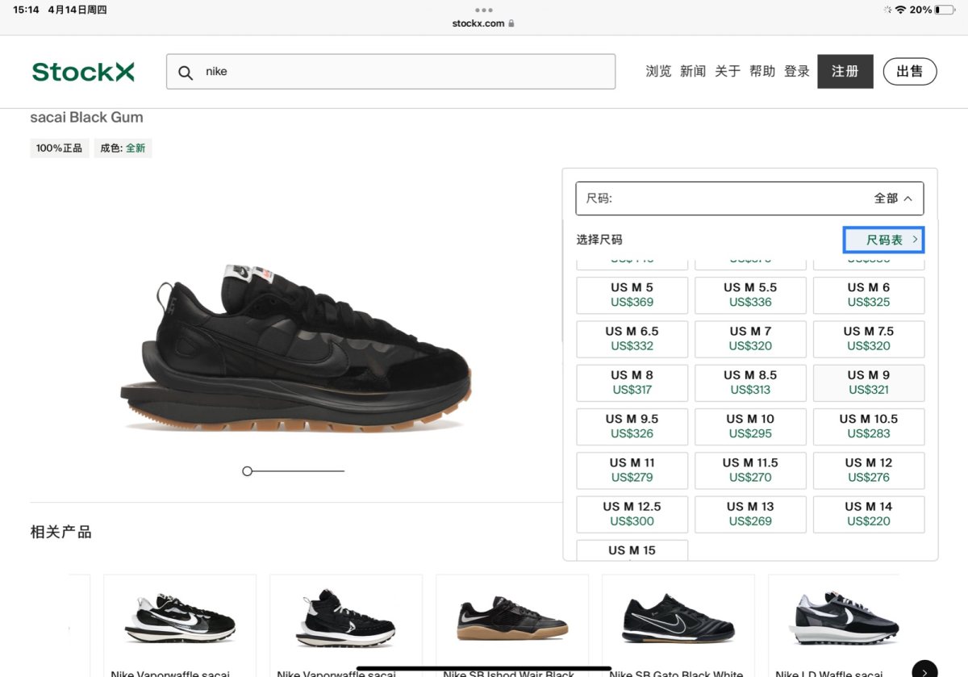Select size US M 6
This screenshot has width=968, height=677.
[x=869, y=295]
